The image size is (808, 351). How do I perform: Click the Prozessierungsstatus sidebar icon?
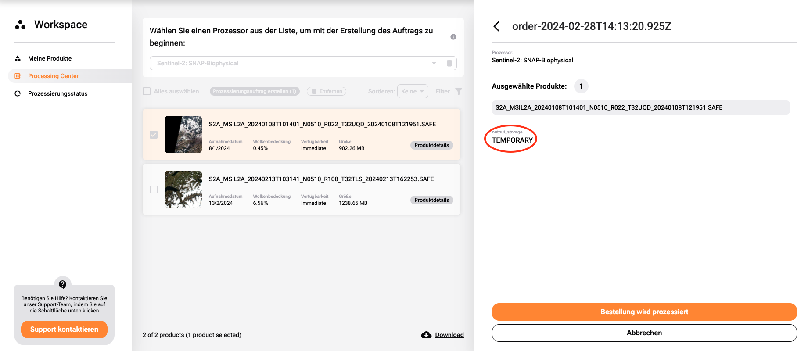[x=18, y=93]
